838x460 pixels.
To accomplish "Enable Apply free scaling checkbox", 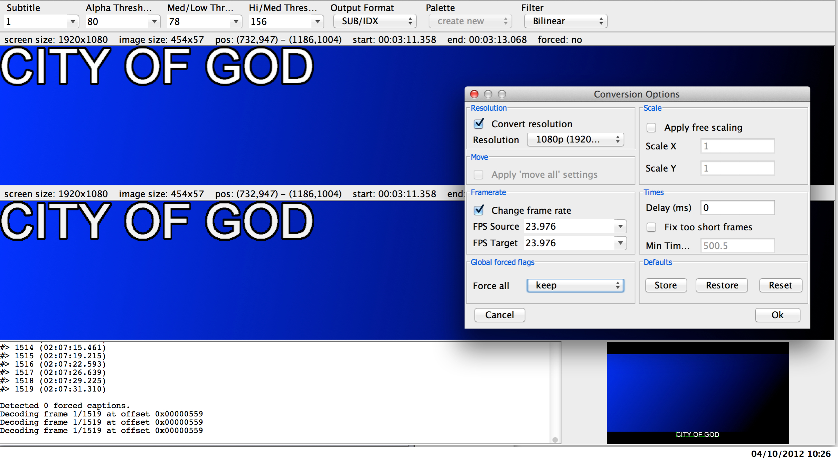I will pyautogui.click(x=651, y=128).
